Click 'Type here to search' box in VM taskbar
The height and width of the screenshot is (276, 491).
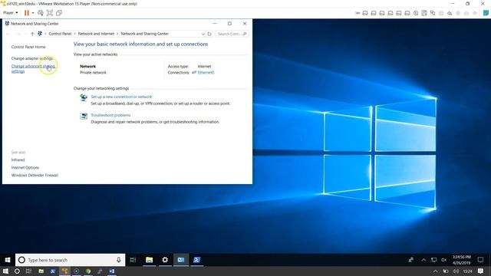70,260
